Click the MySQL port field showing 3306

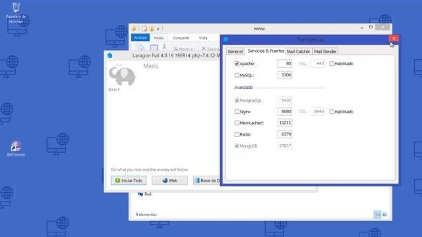click(x=285, y=75)
